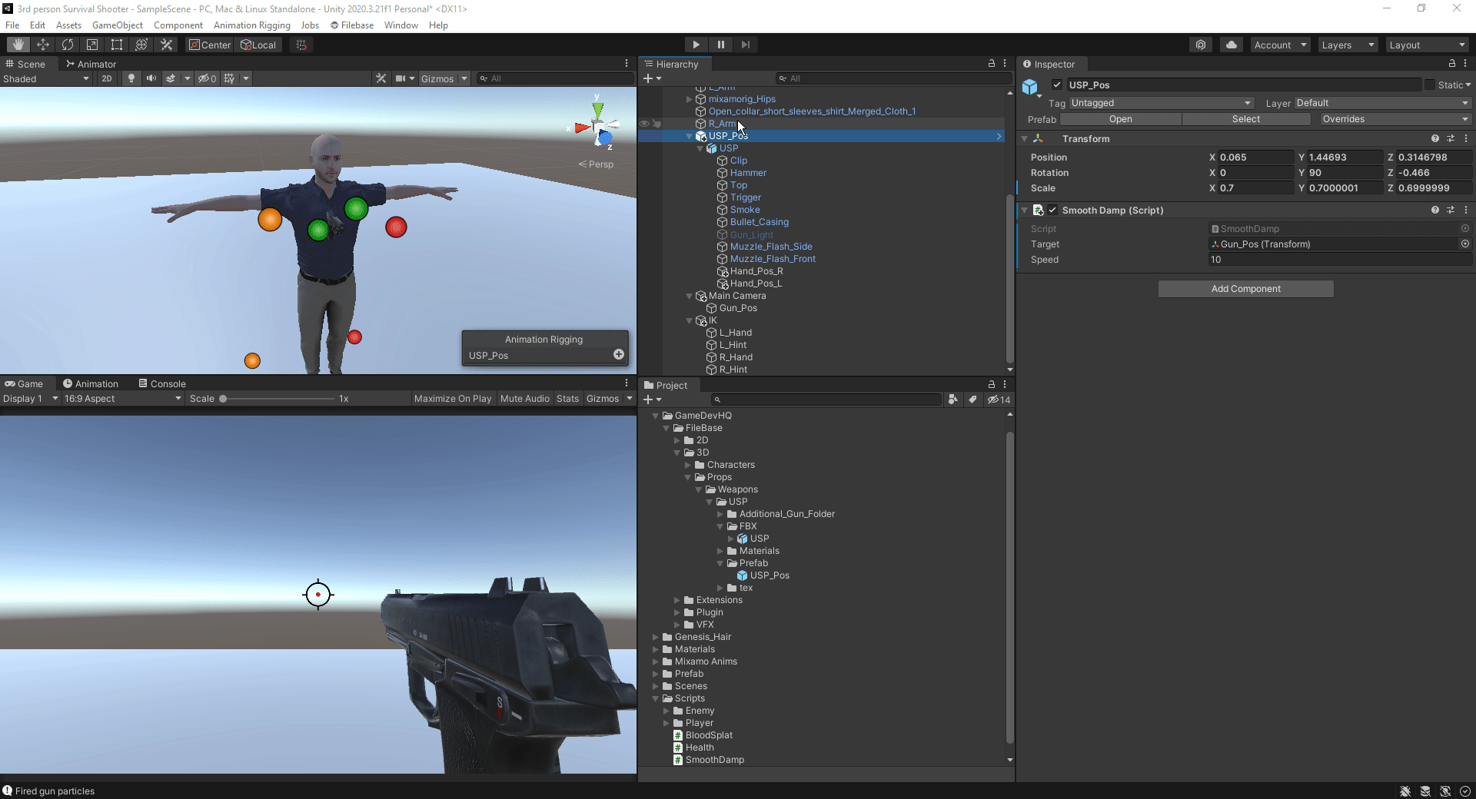Click the prefab Select button
Image resolution: width=1476 pixels, height=799 pixels.
click(x=1245, y=119)
